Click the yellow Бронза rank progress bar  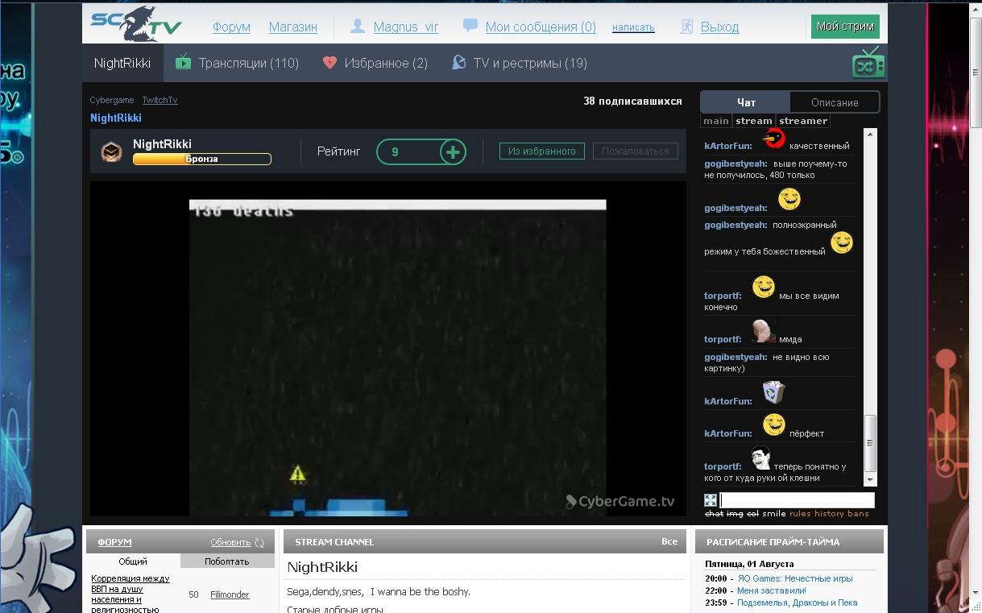coord(201,159)
